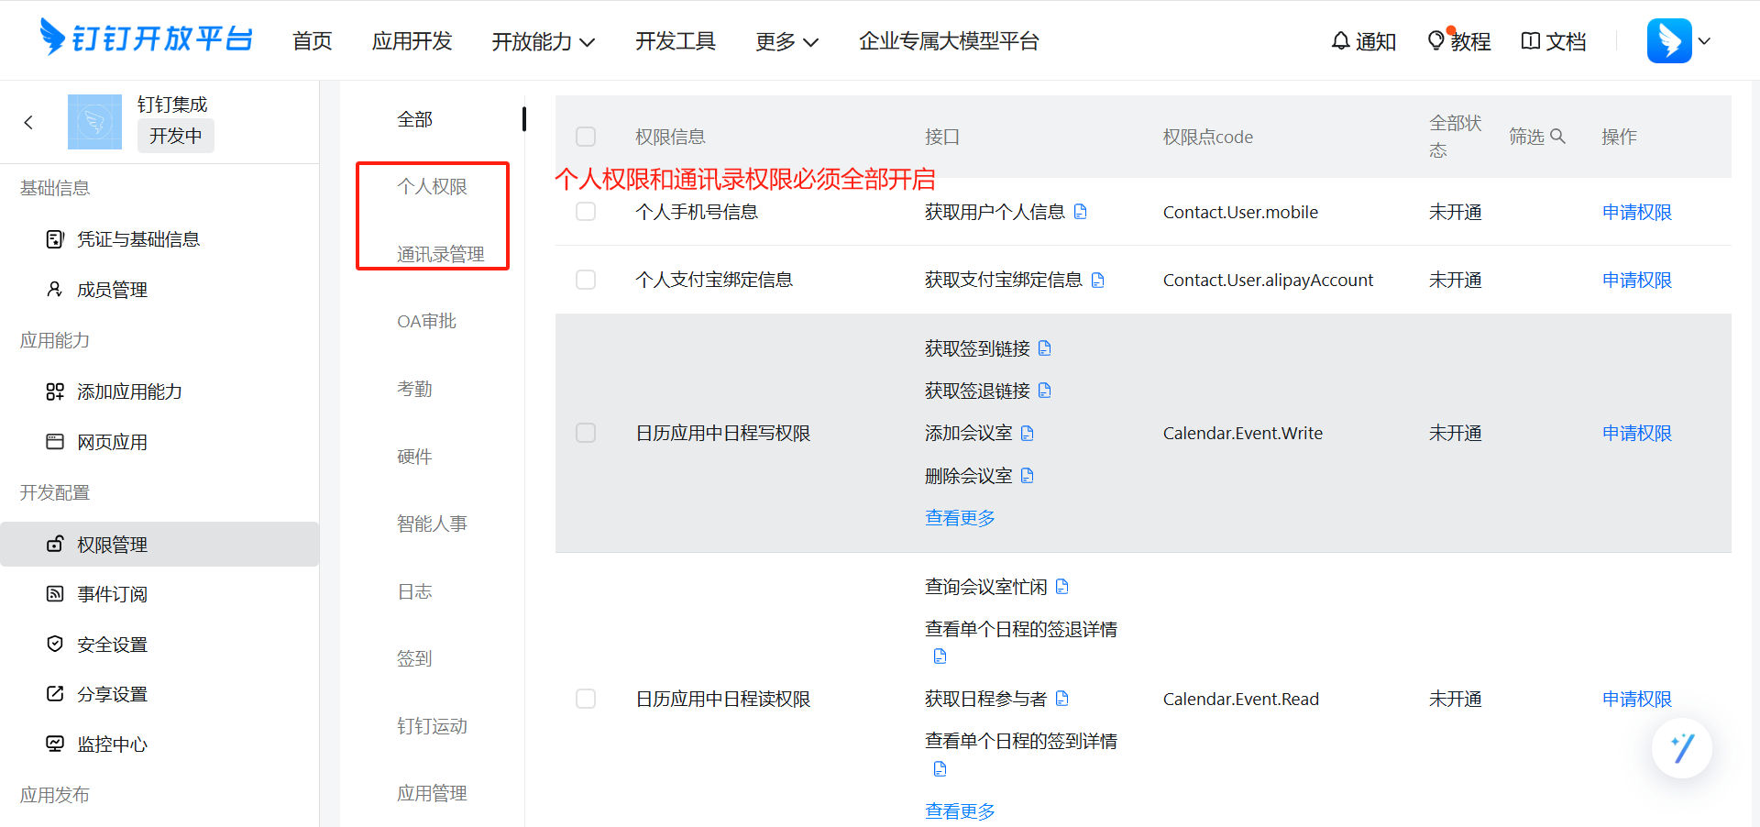The image size is (1760, 827).
Task: Click 申请权限 for Contact.User.alipayAccount
Action: pyautogui.click(x=1637, y=280)
